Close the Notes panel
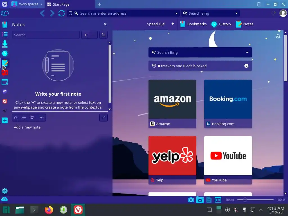 click(105, 24)
